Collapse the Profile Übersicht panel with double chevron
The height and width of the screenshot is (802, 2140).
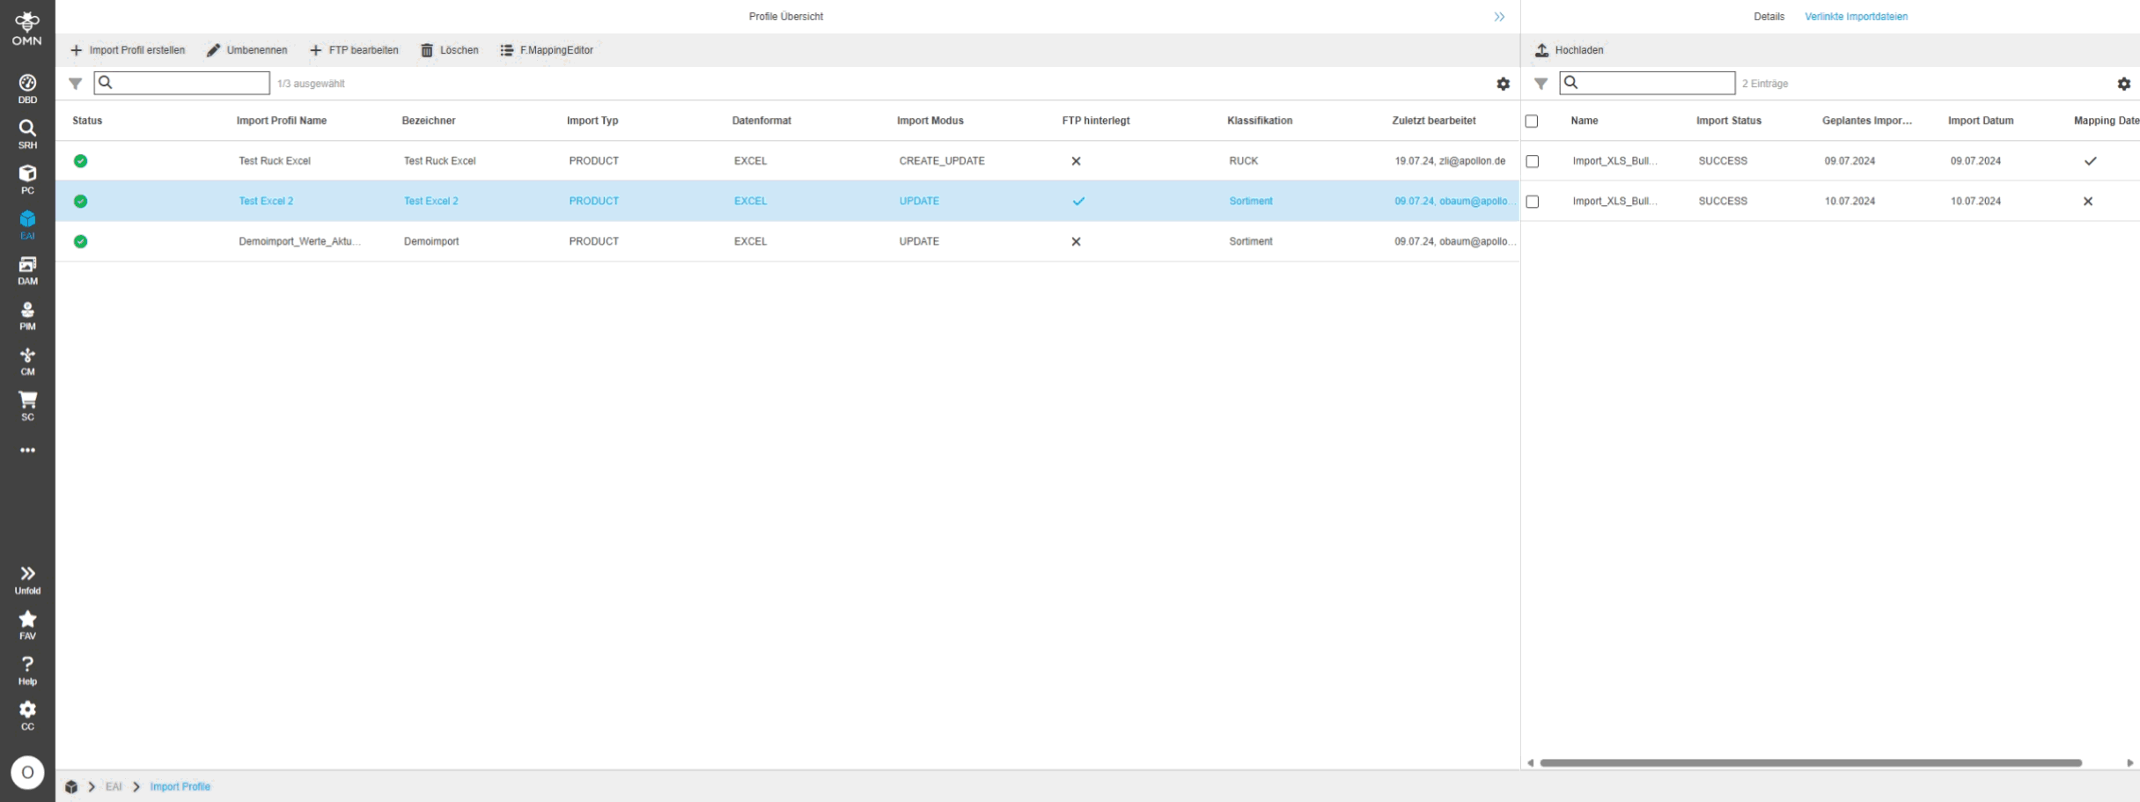point(1499,17)
